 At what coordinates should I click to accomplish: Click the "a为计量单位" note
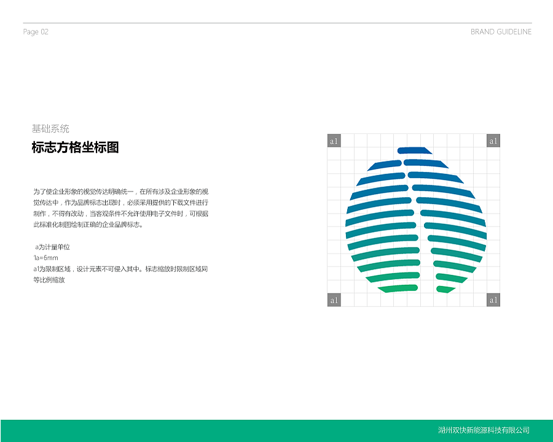click(52, 247)
